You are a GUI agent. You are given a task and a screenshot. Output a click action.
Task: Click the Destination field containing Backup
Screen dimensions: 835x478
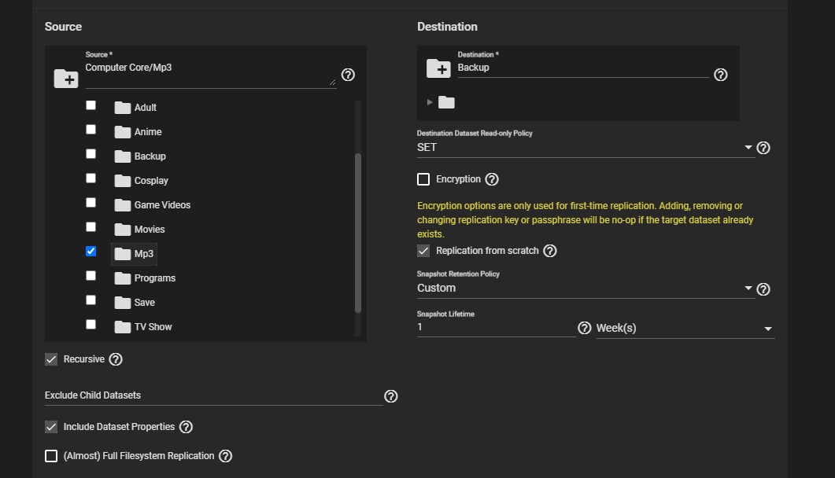[583, 68]
